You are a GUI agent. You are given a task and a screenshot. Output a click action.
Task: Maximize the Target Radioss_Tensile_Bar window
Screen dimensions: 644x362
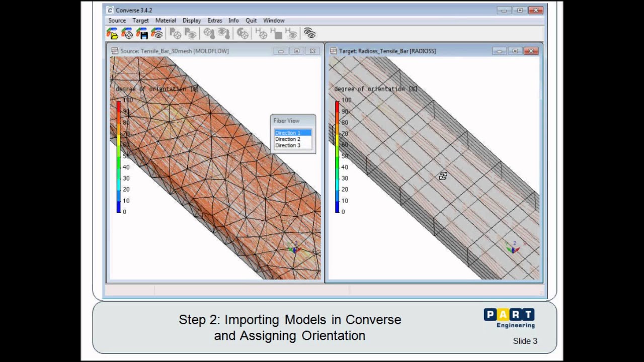pyautogui.click(x=515, y=51)
